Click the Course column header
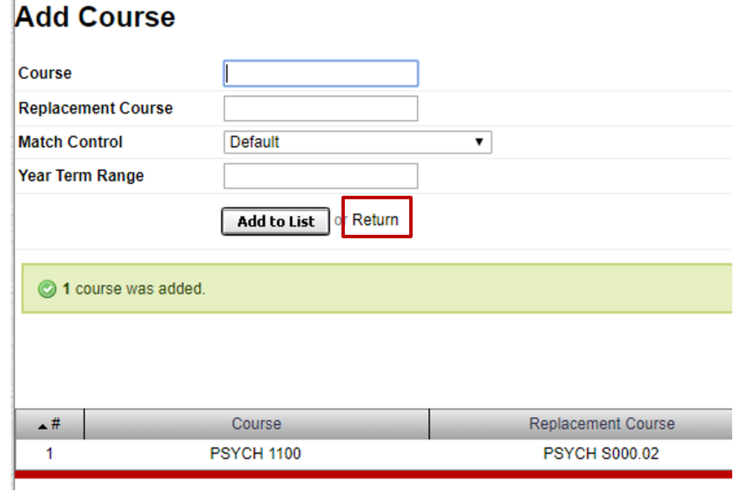The width and height of the screenshot is (752, 495). click(x=257, y=424)
